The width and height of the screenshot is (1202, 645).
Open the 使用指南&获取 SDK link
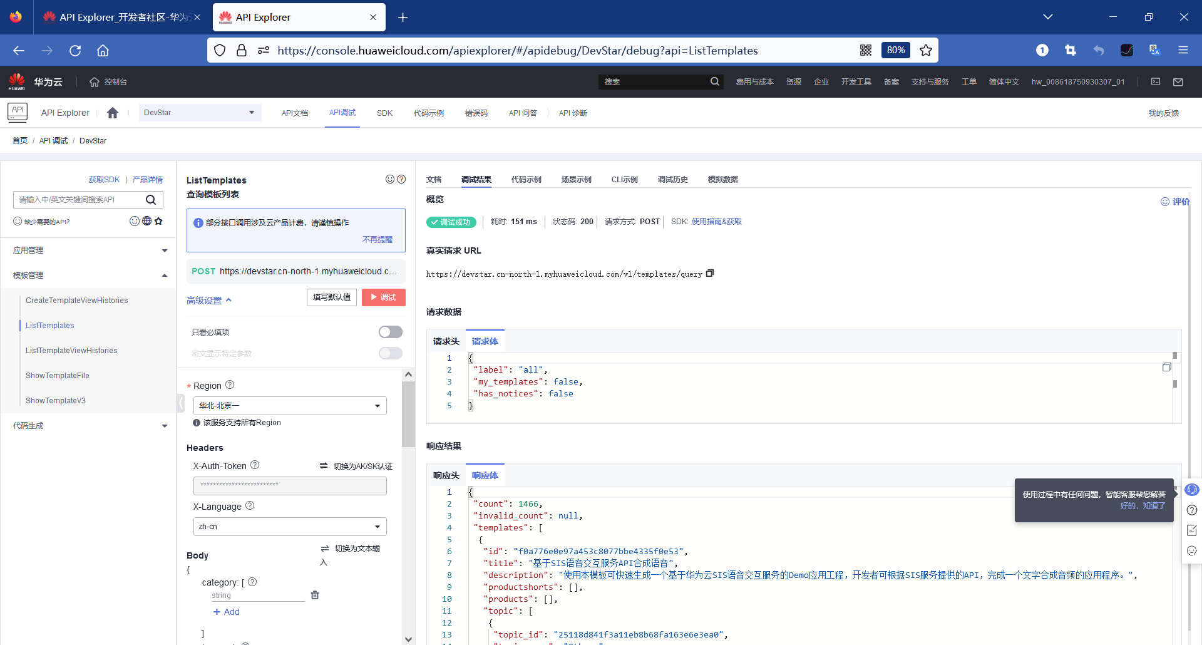click(x=717, y=222)
